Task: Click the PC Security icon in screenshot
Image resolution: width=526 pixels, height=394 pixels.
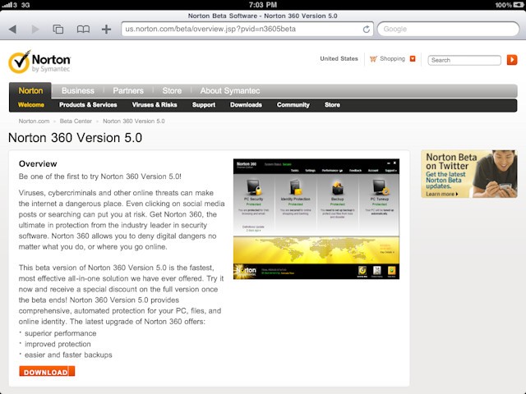Action: [254, 187]
